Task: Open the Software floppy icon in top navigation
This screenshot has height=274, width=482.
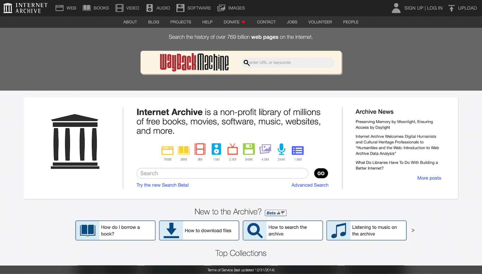Action: point(181,8)
